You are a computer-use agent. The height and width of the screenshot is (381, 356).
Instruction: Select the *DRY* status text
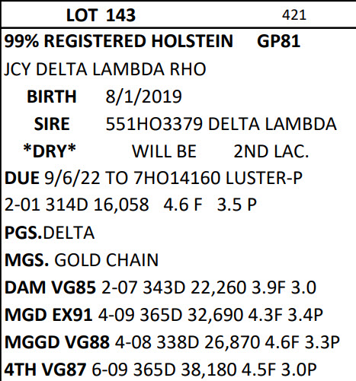50,151
